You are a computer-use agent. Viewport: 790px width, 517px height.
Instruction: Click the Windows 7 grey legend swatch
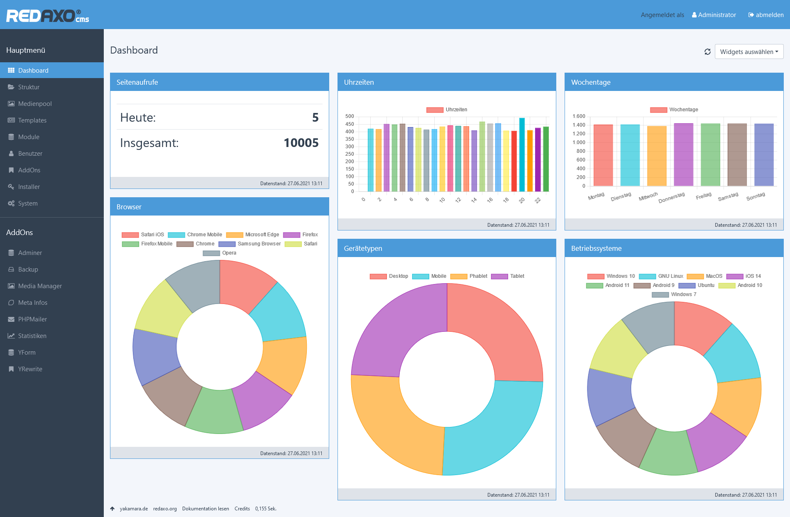pos(660,294)
